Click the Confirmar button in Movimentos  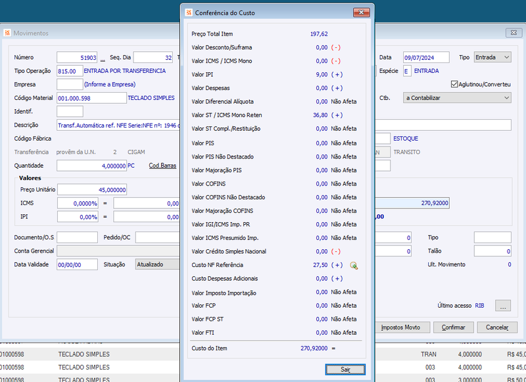tap(453, 327)
